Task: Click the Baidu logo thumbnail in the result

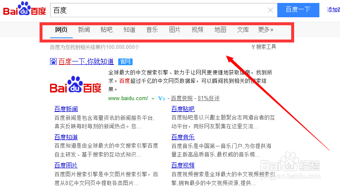Action: [x=76, y=85]
